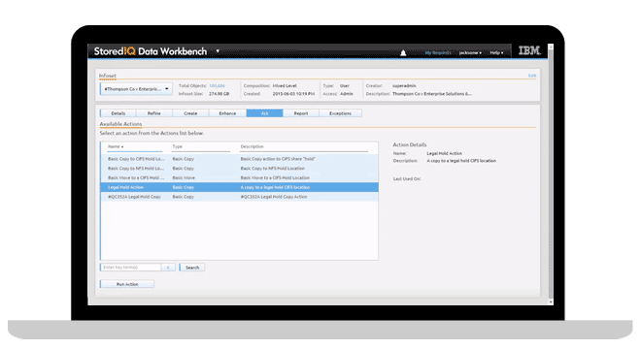Viewport: 641px width, 349px height.
Task: Focus the Enter key term(s) search field
Action: [x=131, y=268]
